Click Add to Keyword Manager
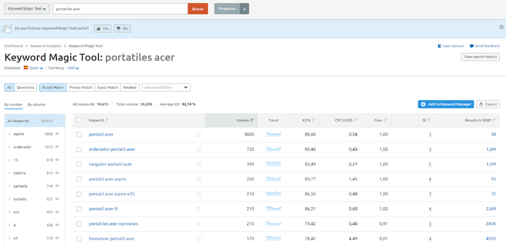Screen dimensions: 506x245 [x=446, y=104]
